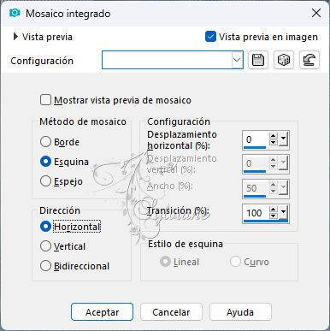The image size is (330, 331).
Task: Open the Configuración presets dropdown
Action: 237,60
